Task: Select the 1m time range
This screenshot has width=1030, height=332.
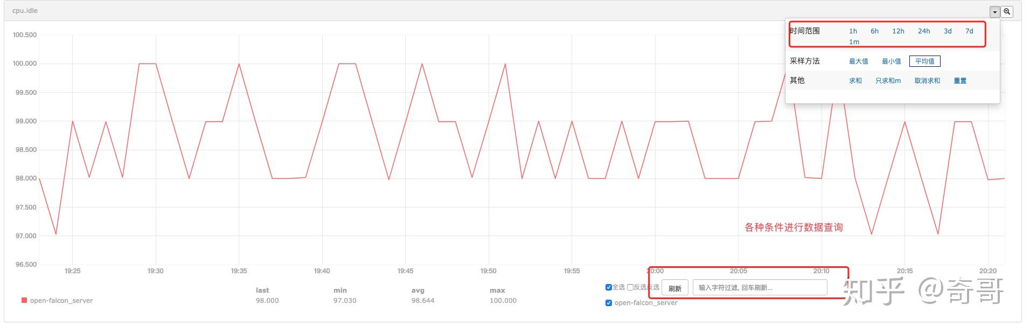Action: 854,42
